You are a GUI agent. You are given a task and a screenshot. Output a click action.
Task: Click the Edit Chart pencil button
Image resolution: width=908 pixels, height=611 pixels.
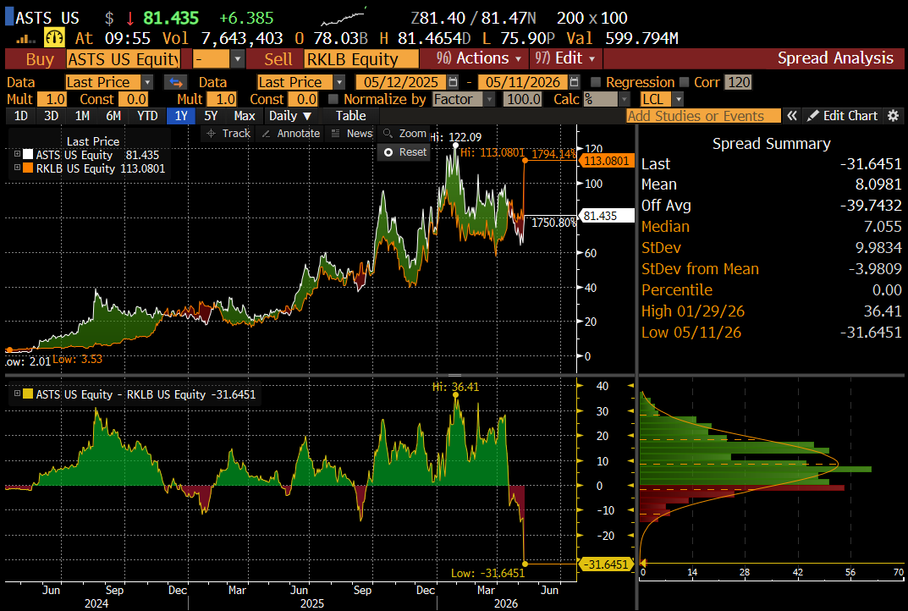coord(843,116)
